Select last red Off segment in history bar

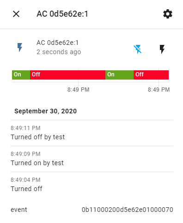tap(151, 75)
